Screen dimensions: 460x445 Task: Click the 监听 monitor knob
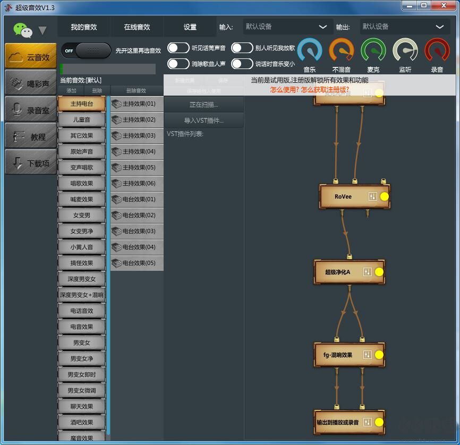[405, 51]
